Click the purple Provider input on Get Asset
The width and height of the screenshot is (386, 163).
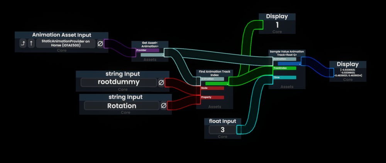tap(147, 50)
